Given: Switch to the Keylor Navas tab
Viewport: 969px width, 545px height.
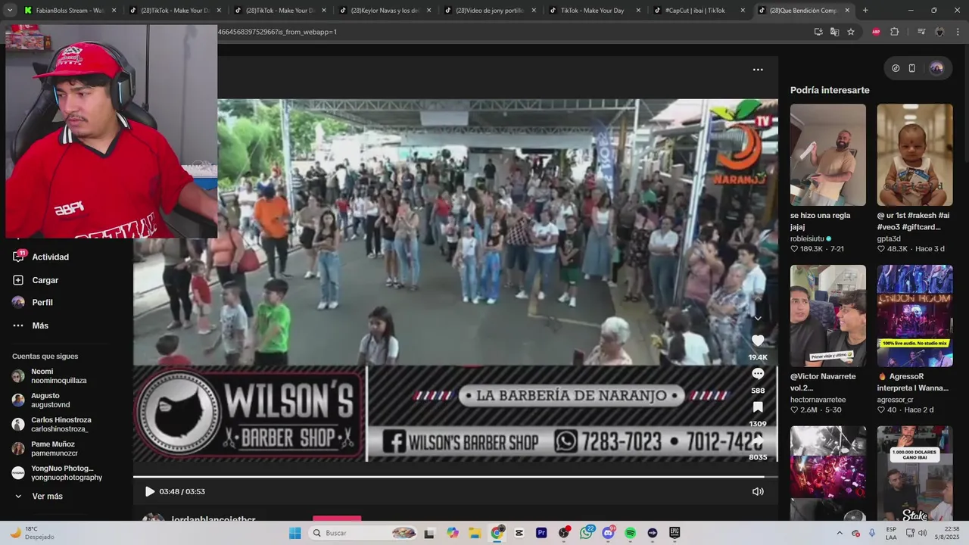Looking at the screenshot, I should click(x=385, y=11).
